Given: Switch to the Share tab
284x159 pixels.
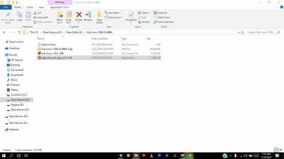Looking at the screenshot, I should tap(30, 7).
